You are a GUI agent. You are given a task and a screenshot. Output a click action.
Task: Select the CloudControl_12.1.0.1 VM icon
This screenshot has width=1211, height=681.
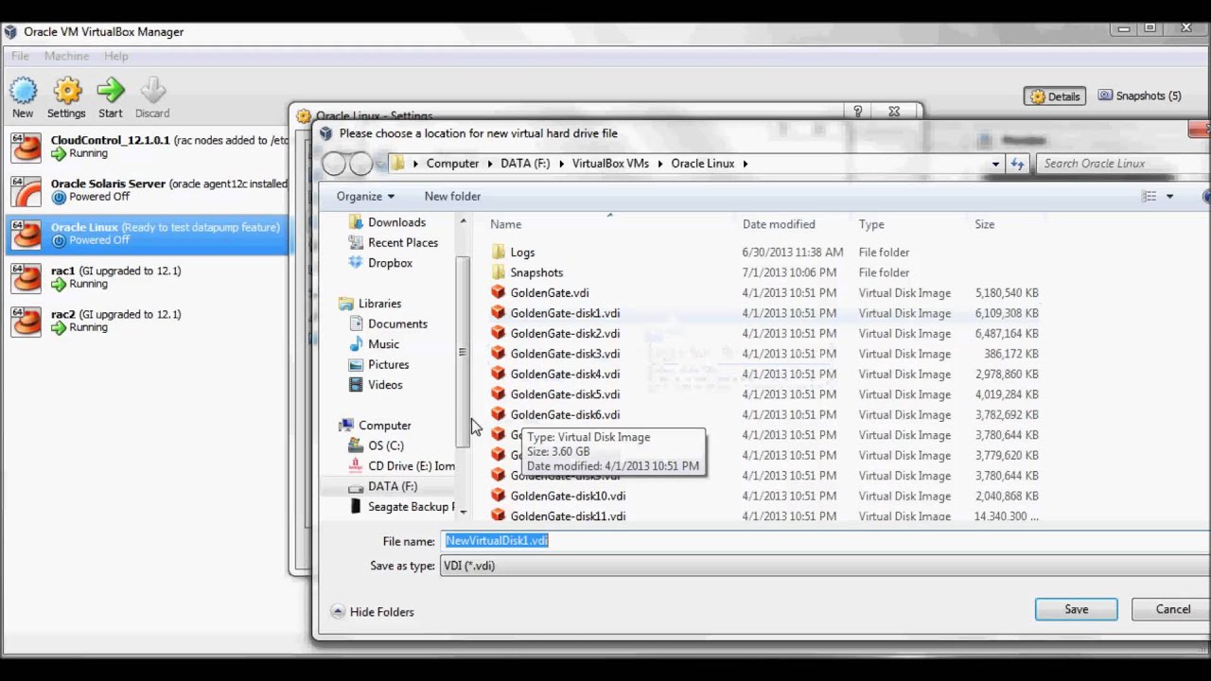click(x=26, y=147)
